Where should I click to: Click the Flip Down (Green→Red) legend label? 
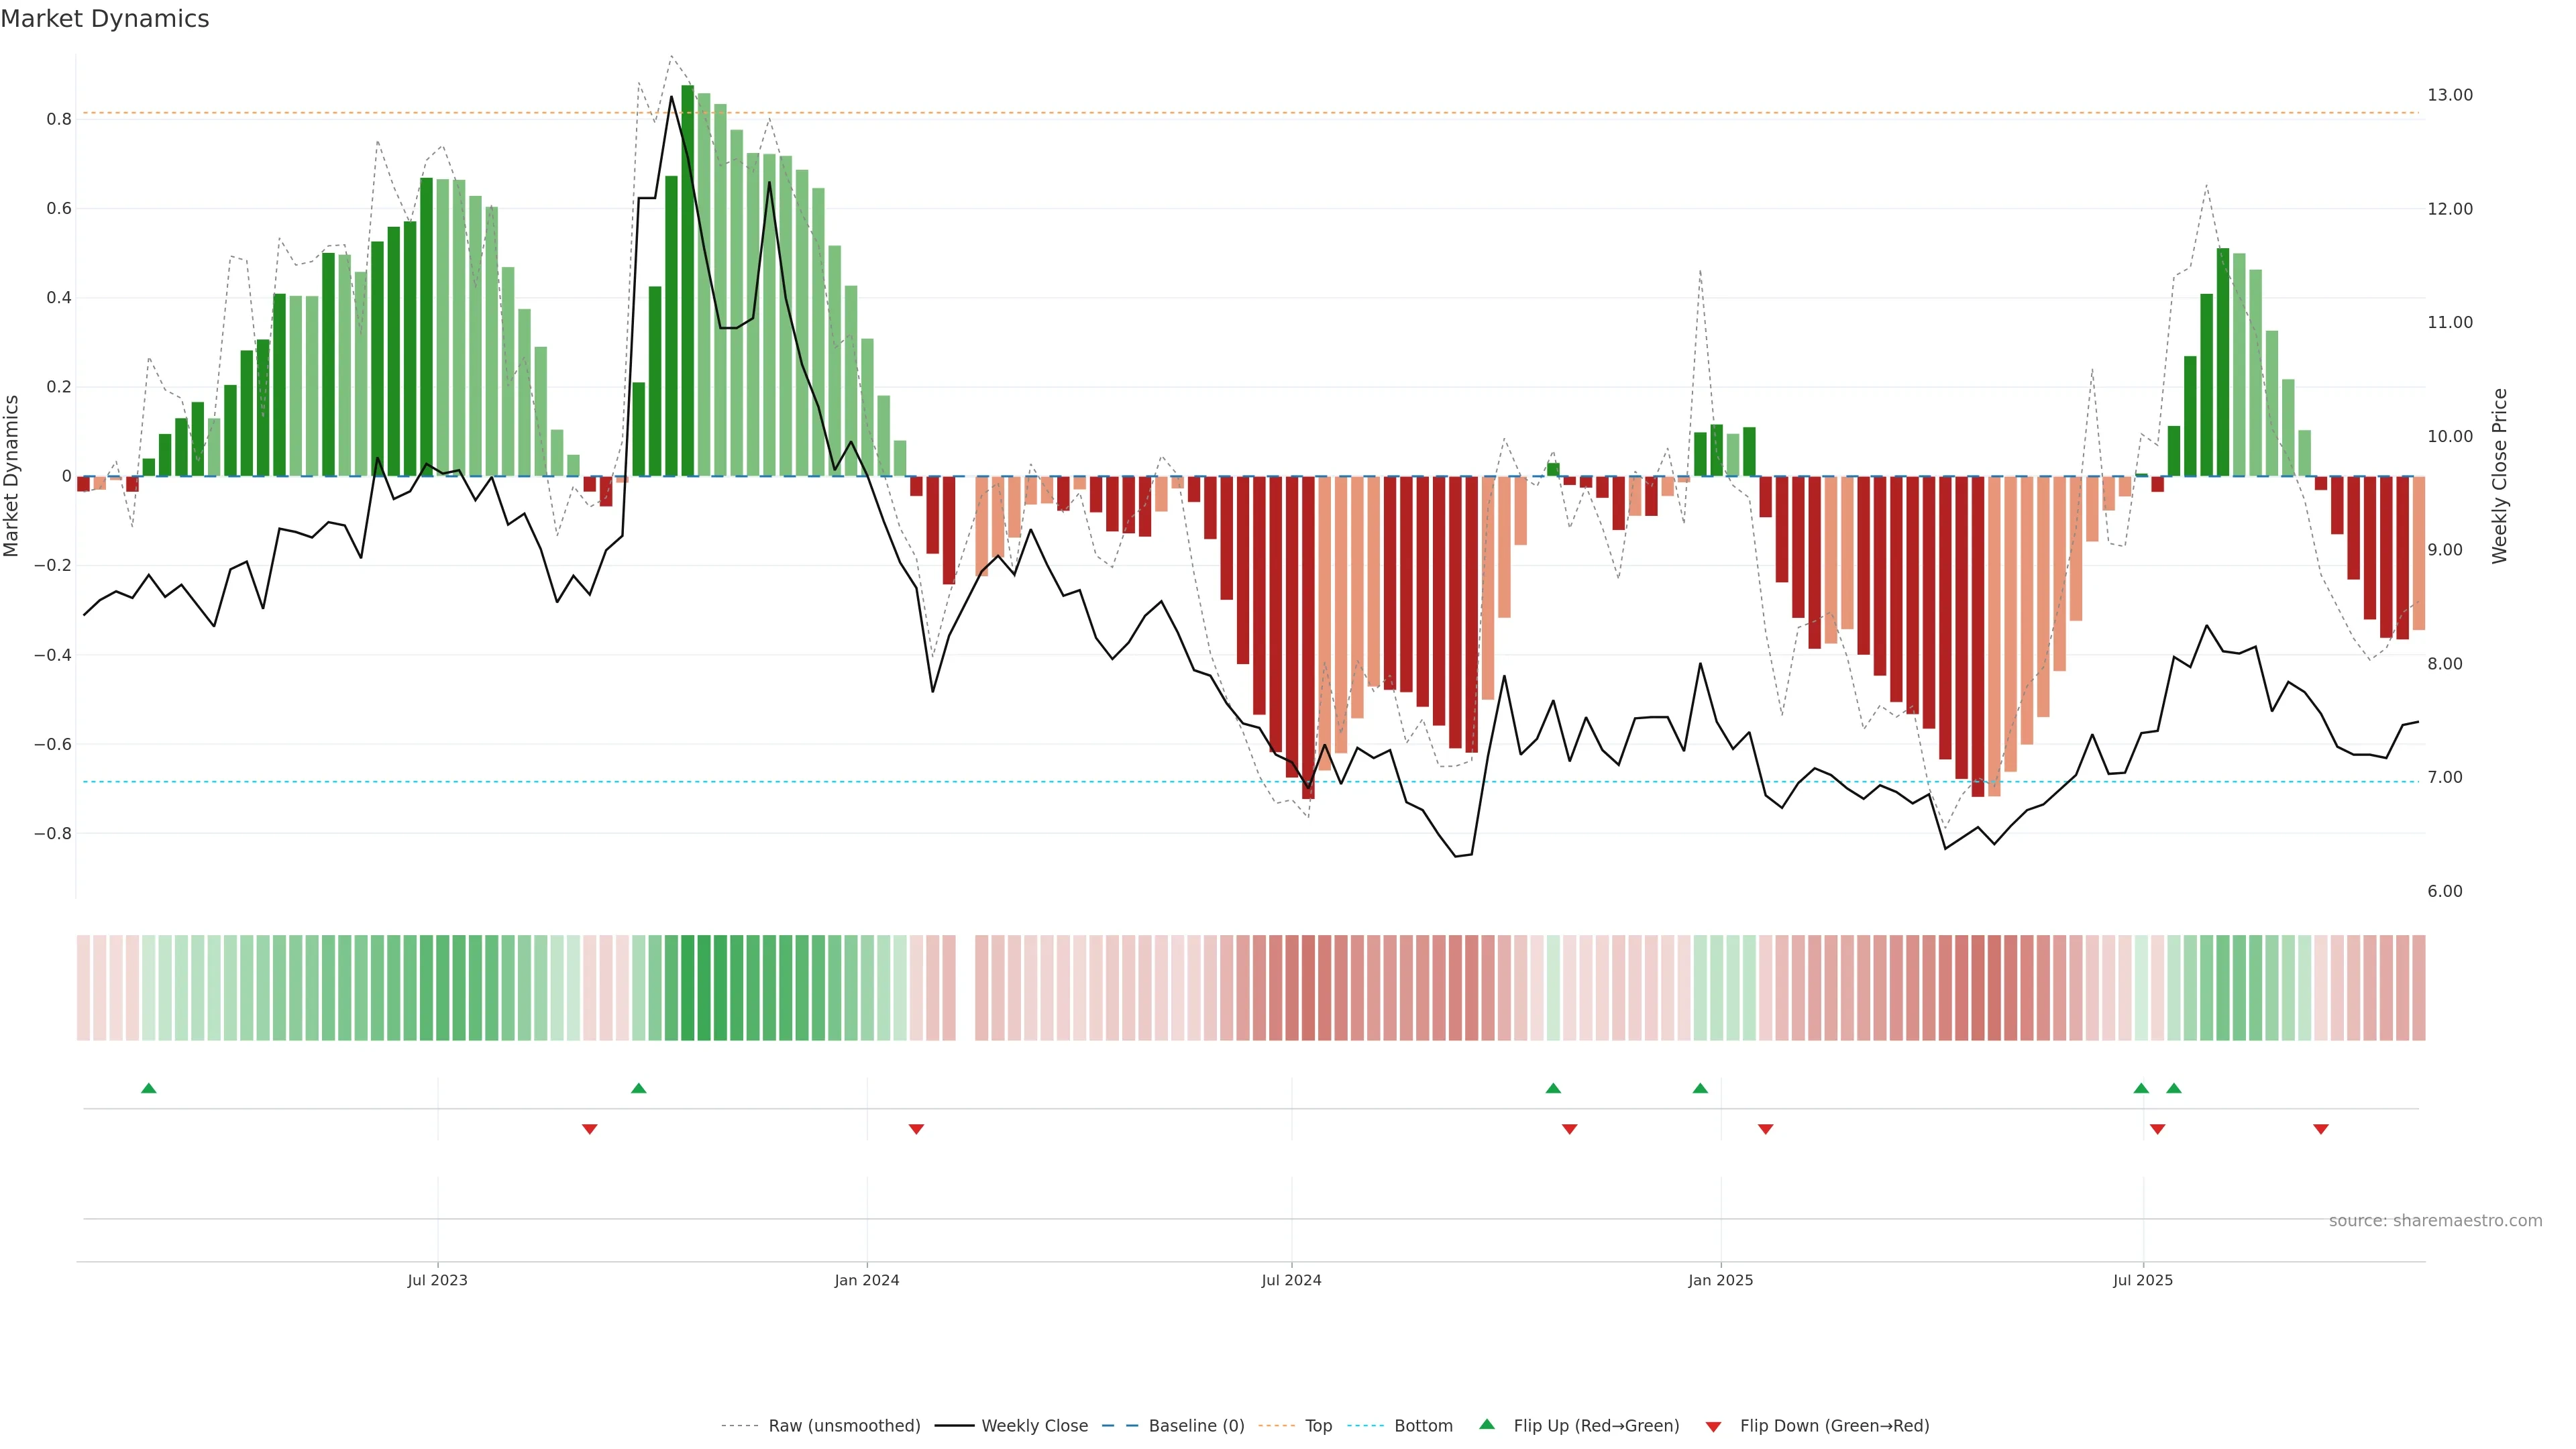coord(1834,1426)
